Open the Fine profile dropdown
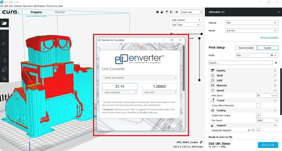282x151 pixels. [x=257, y=55]
